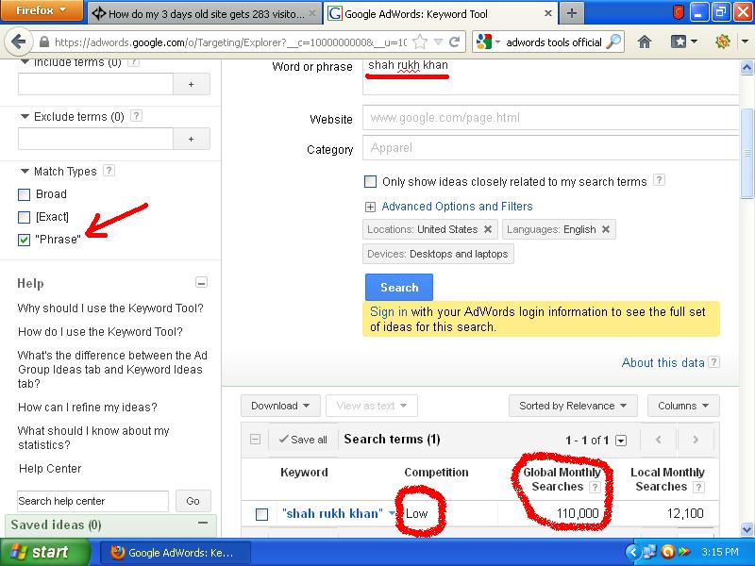Click the Bookmarks menu toolbar icon
The image size is (755, 566).
682,42
